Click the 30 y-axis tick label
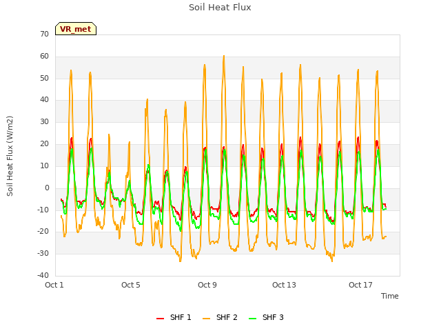This screenshot has width=441, height=331. click(x=44, y=121)
